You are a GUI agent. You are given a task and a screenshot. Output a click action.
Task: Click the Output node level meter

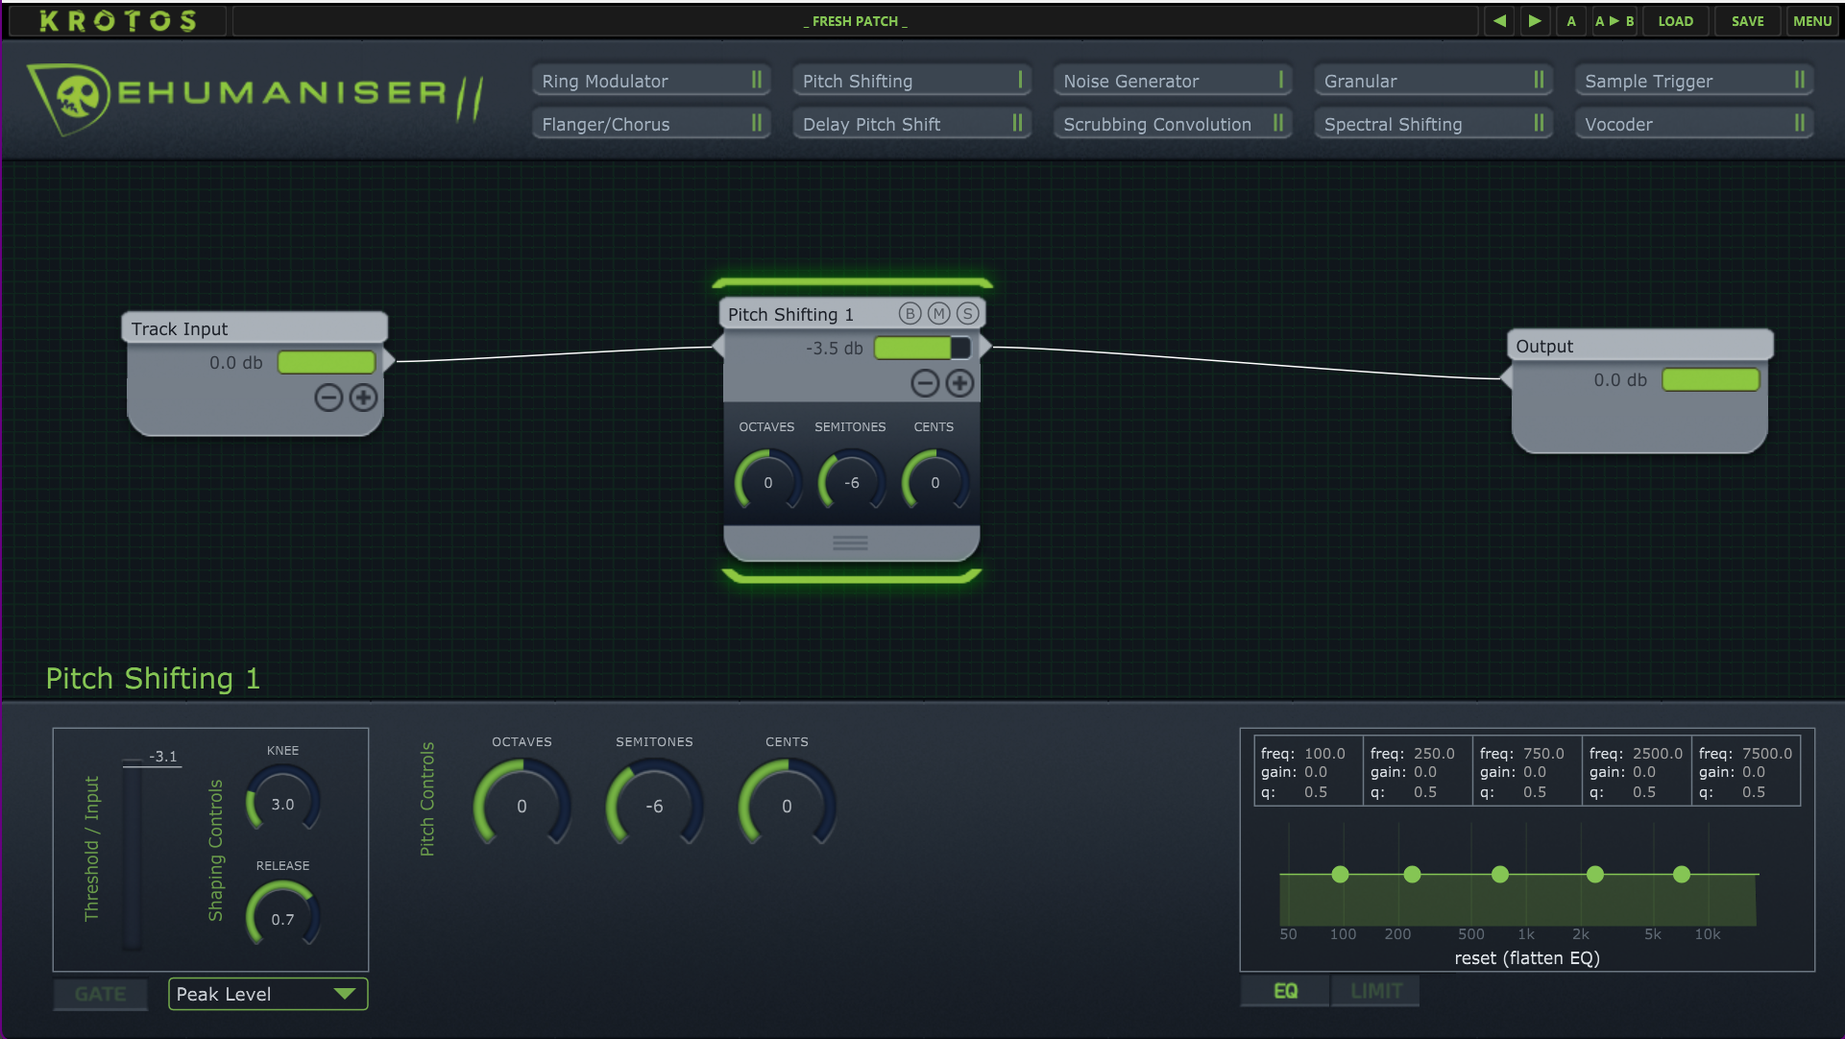(x=1711, y=379)
